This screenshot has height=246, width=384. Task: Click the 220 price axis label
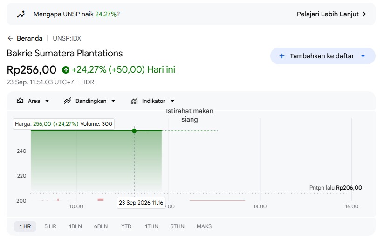21,176
